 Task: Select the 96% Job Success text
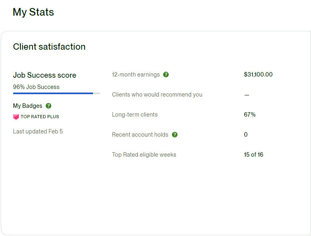pos(36,87)
